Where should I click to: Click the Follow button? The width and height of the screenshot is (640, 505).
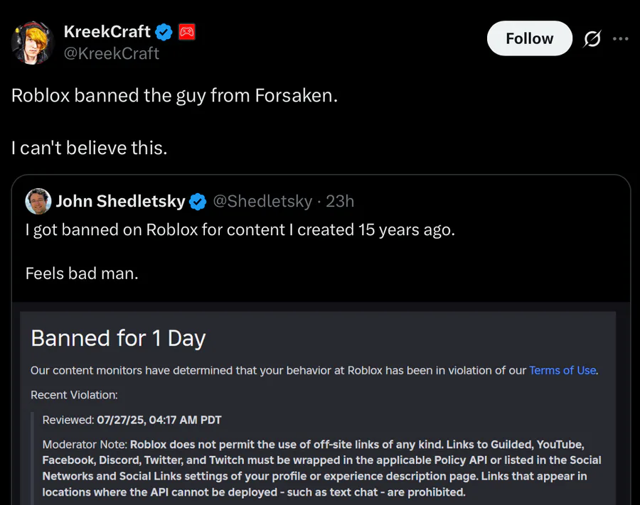click(x=529, y=38)
